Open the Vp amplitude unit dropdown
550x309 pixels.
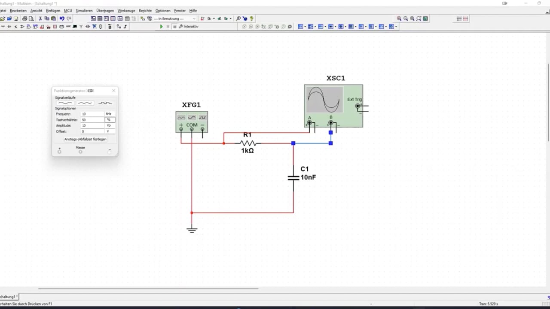pos(110,126)
